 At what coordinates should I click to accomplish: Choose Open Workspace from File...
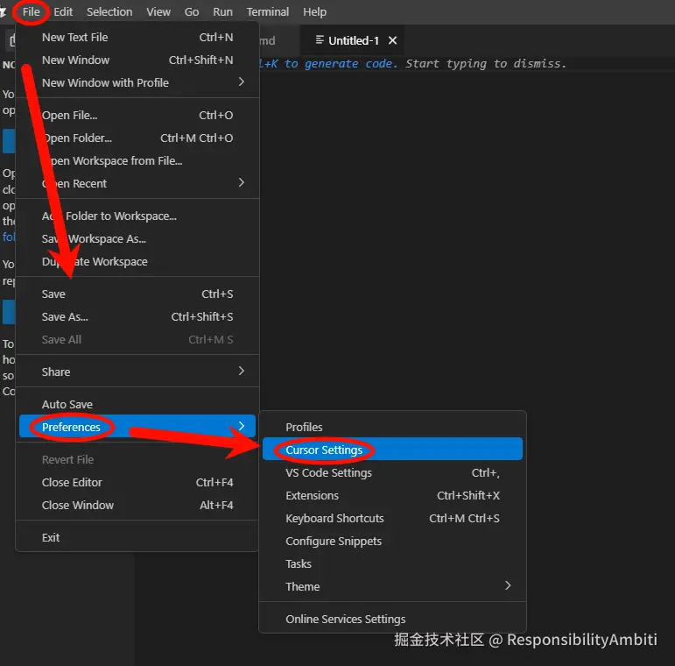[x=137, y=161]
